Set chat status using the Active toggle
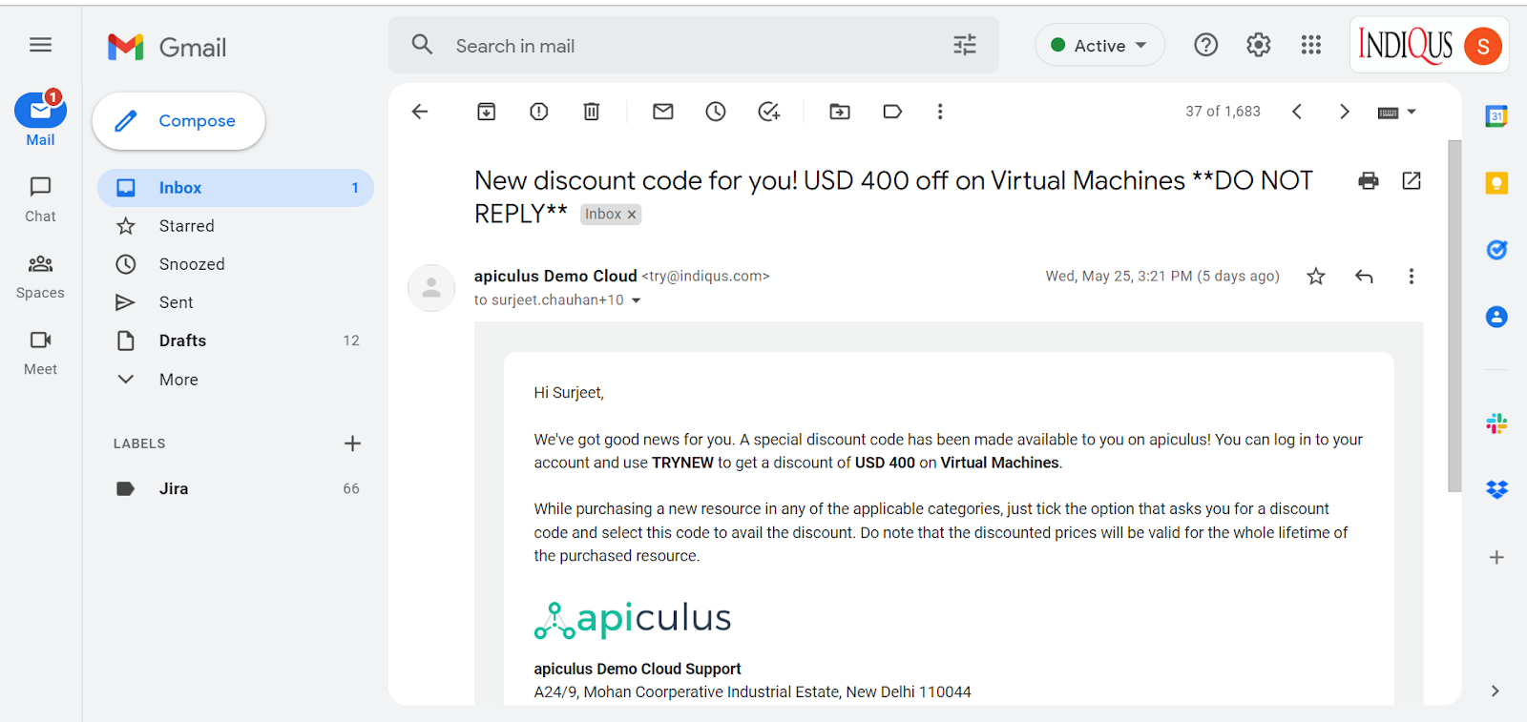This screenshot has height=722, width=1527. pos(1098,45)
